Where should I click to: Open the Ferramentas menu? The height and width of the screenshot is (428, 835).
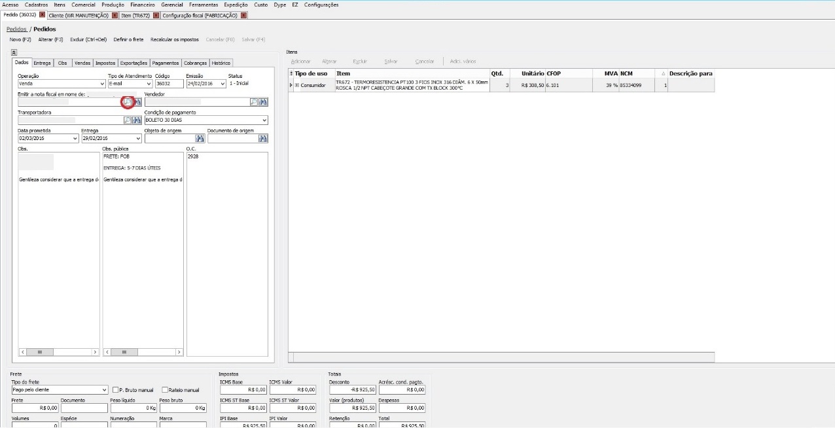(204, 5)
